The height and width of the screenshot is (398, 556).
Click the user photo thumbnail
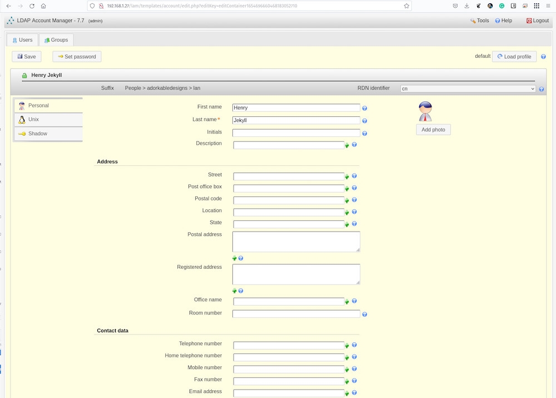425,110
